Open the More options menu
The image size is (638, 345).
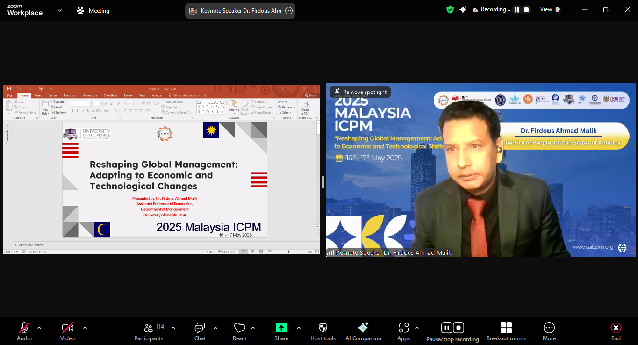coord(549,331)
